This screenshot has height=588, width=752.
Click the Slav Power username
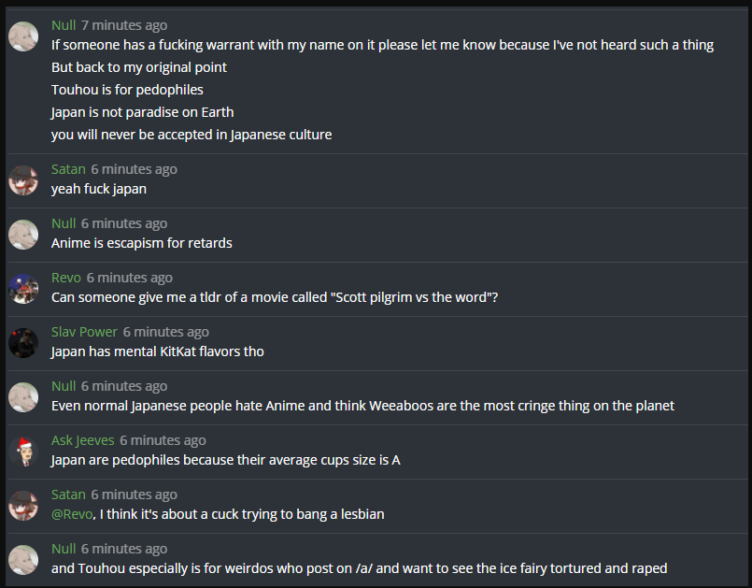pyautogui.click(x=84, y=332)
